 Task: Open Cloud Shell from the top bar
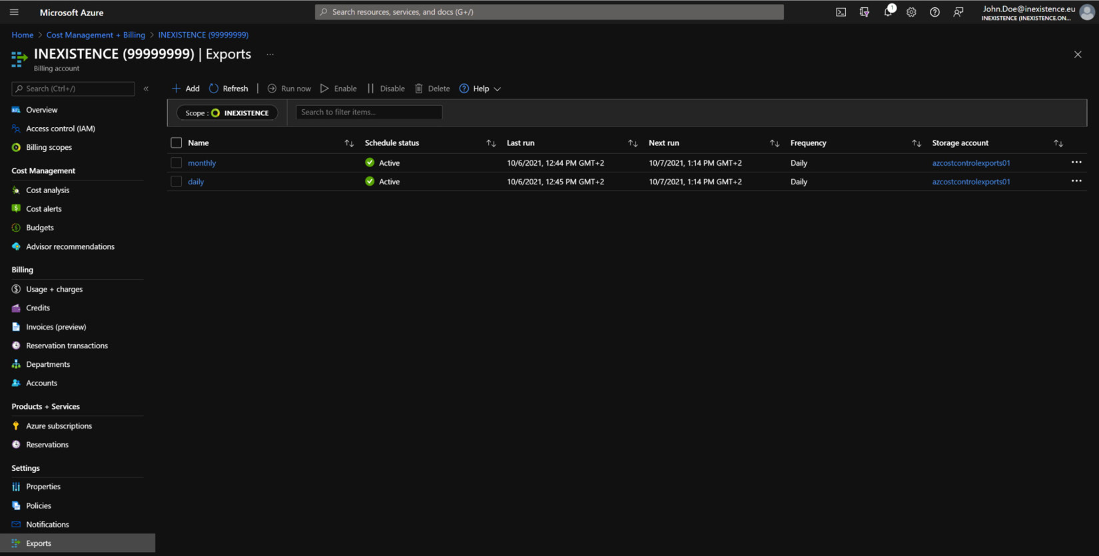(x=841, y=12)
